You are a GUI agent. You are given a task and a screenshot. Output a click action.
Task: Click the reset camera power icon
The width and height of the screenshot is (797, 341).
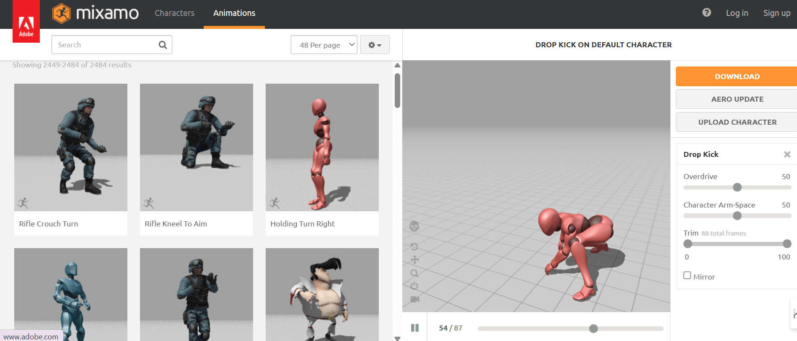tap(414, 286)
